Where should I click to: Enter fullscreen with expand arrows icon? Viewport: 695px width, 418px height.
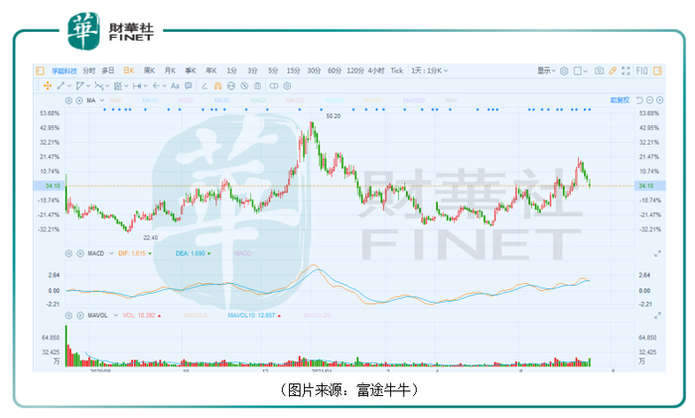click(x=625, y=70)
